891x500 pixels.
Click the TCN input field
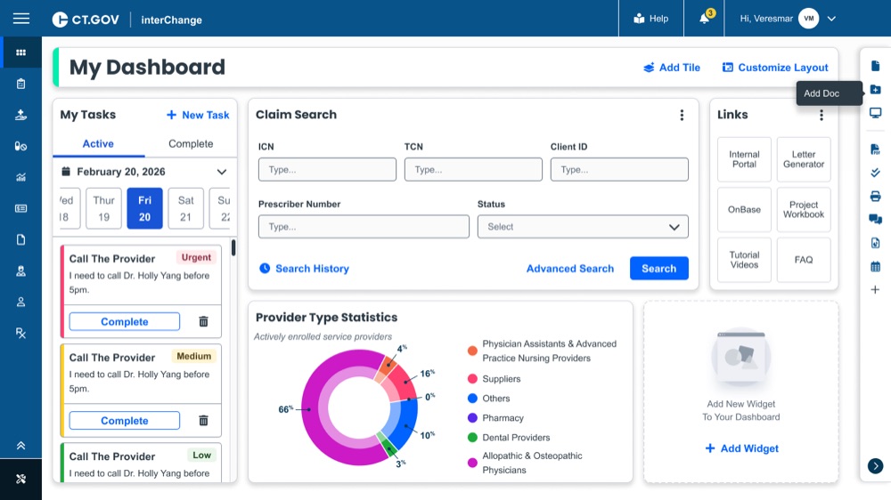pos(473,170)
